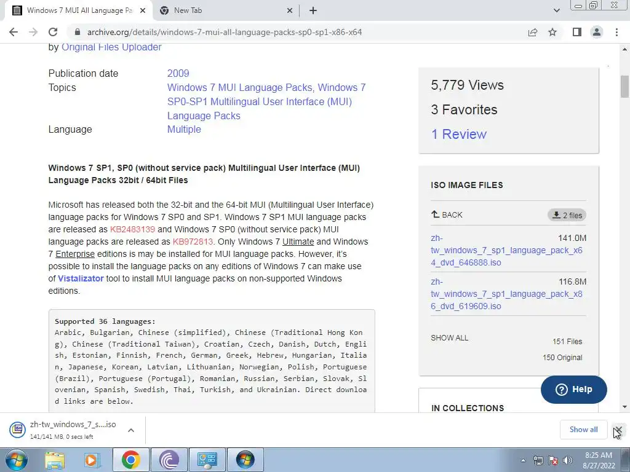Reload the archive.org page
The width and height of the screenshot is (630, 472).
[53, 32]
